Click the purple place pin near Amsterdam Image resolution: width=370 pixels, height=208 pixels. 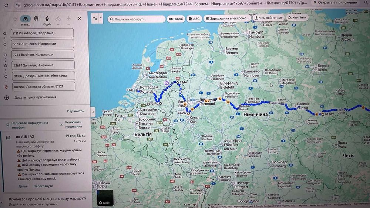[166, 83]
